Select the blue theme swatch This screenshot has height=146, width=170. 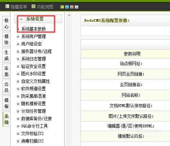click(67, 7)
